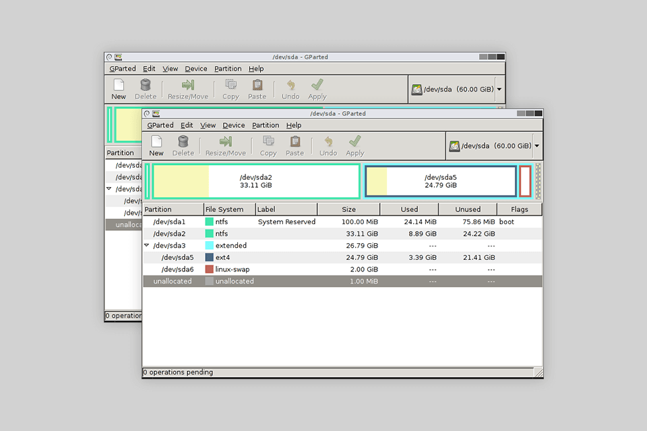
Task: Sort by Size column header
Action: tap(348, 209)
